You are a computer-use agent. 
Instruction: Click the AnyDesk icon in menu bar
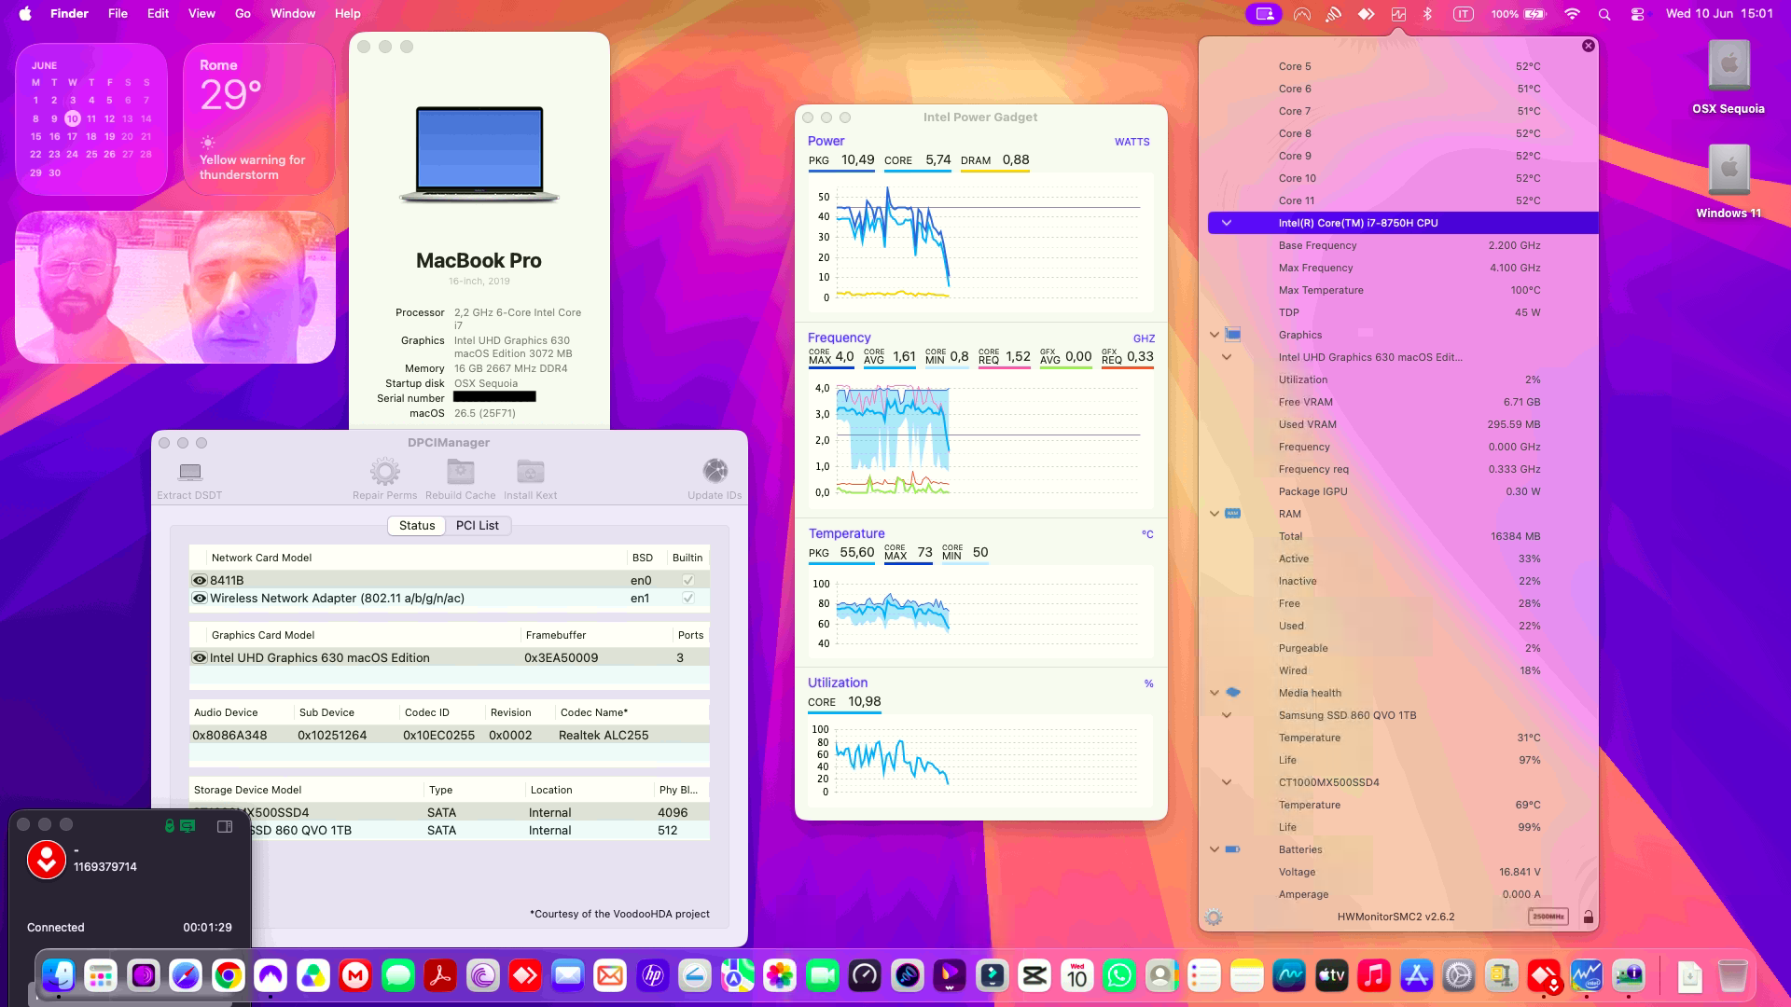[x=1366, y=14]
